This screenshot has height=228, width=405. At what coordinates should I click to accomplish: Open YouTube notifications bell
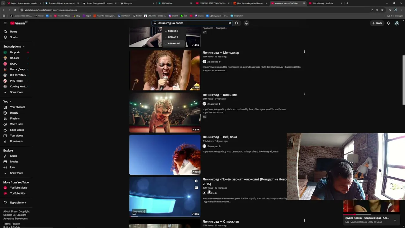tap(388, 23)
